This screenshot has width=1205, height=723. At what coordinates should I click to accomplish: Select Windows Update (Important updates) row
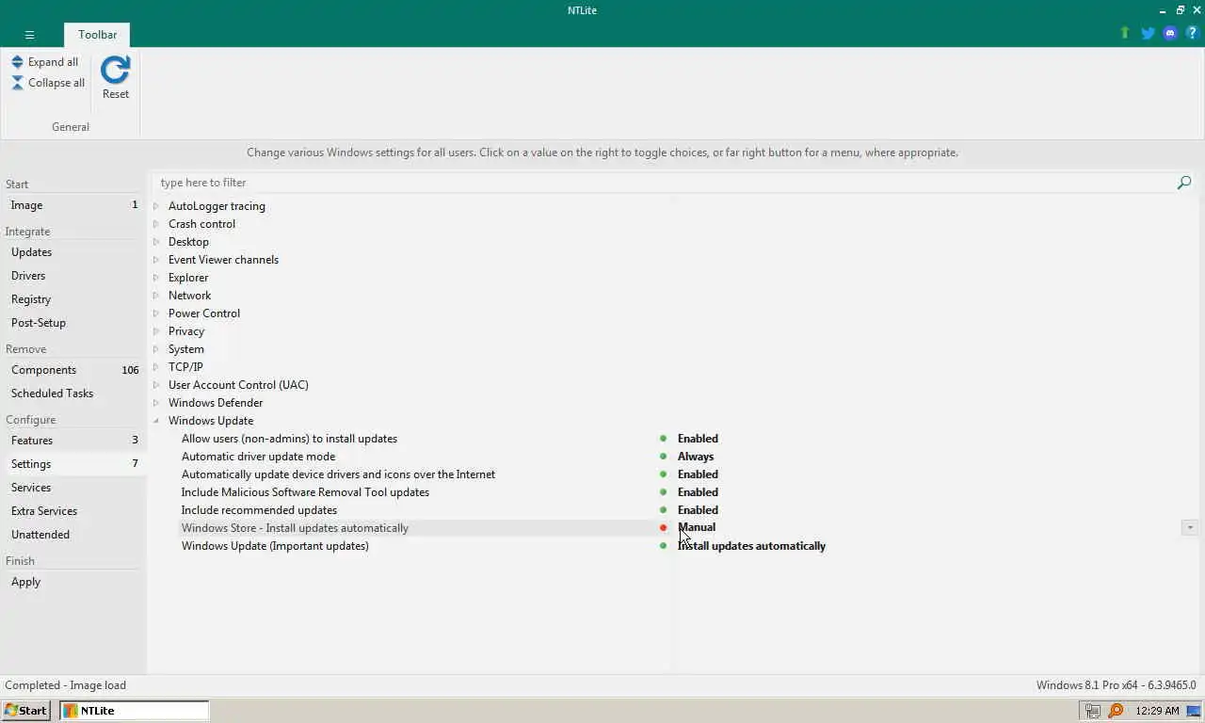(x=275, y=546)
